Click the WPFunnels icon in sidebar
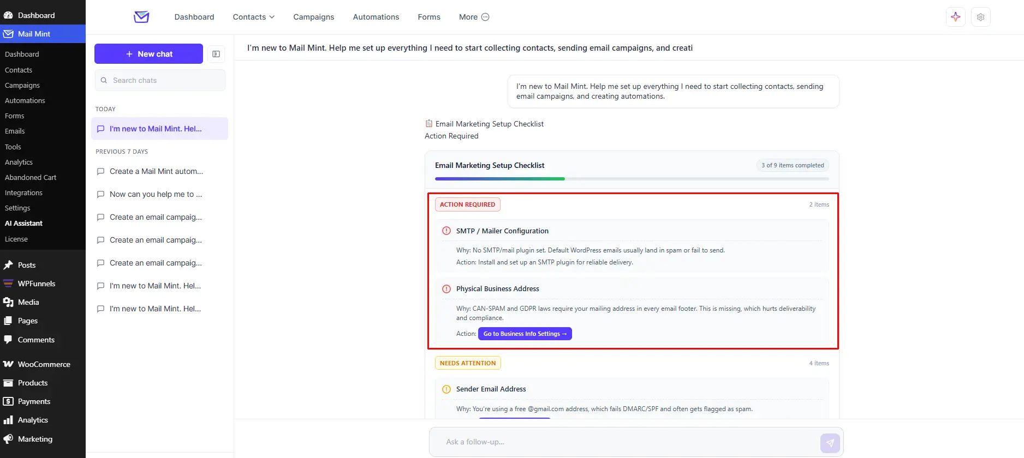Screen dimensions: 1024x458 click(x=8, y=284)
